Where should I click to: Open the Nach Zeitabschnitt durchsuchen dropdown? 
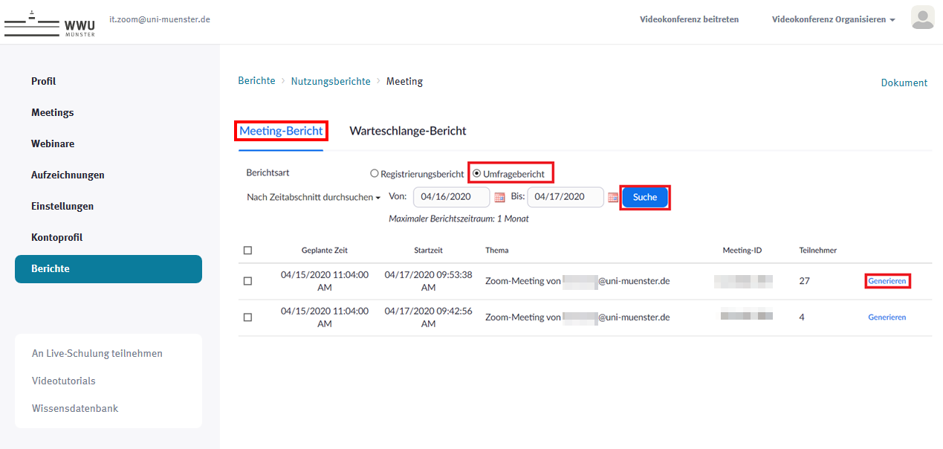pos(314,198)
